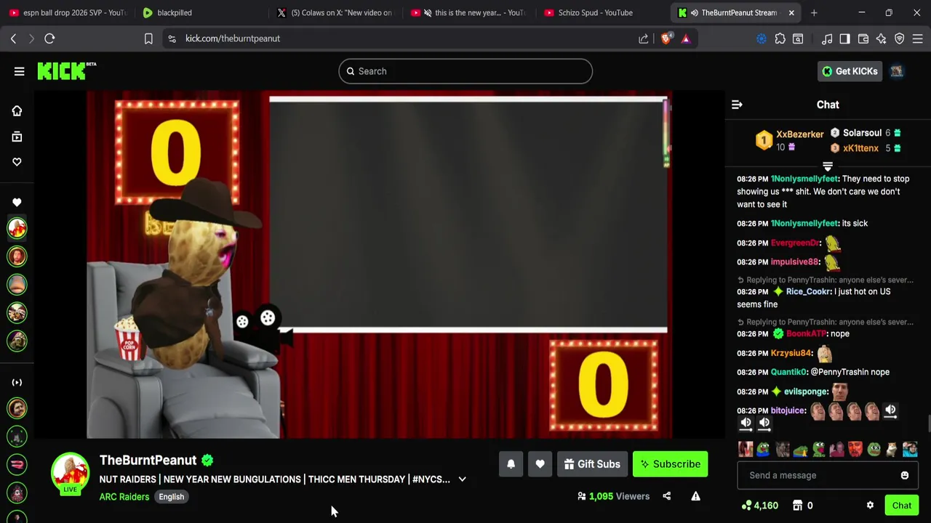Open first followed channel avatar in sidebar

17,228
